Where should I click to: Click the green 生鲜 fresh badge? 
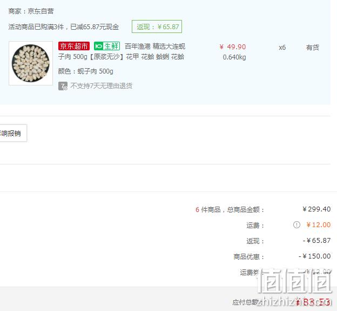(107, 46)
